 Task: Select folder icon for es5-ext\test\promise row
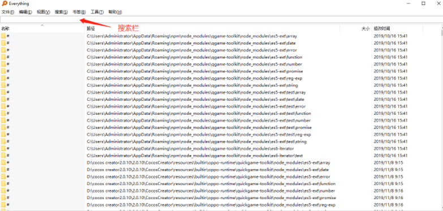click(x=3, y=127)
